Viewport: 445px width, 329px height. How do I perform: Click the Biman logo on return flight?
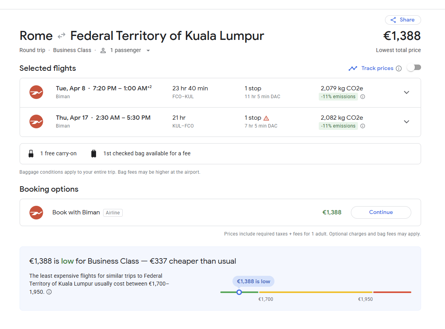coord(36,122)
